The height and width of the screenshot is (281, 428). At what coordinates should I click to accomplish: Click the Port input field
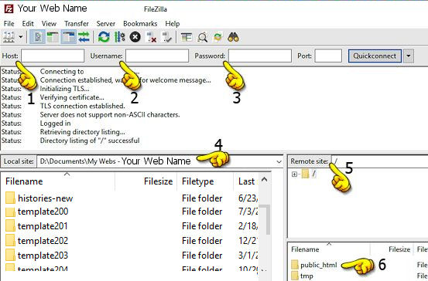[x=328, y=56]
